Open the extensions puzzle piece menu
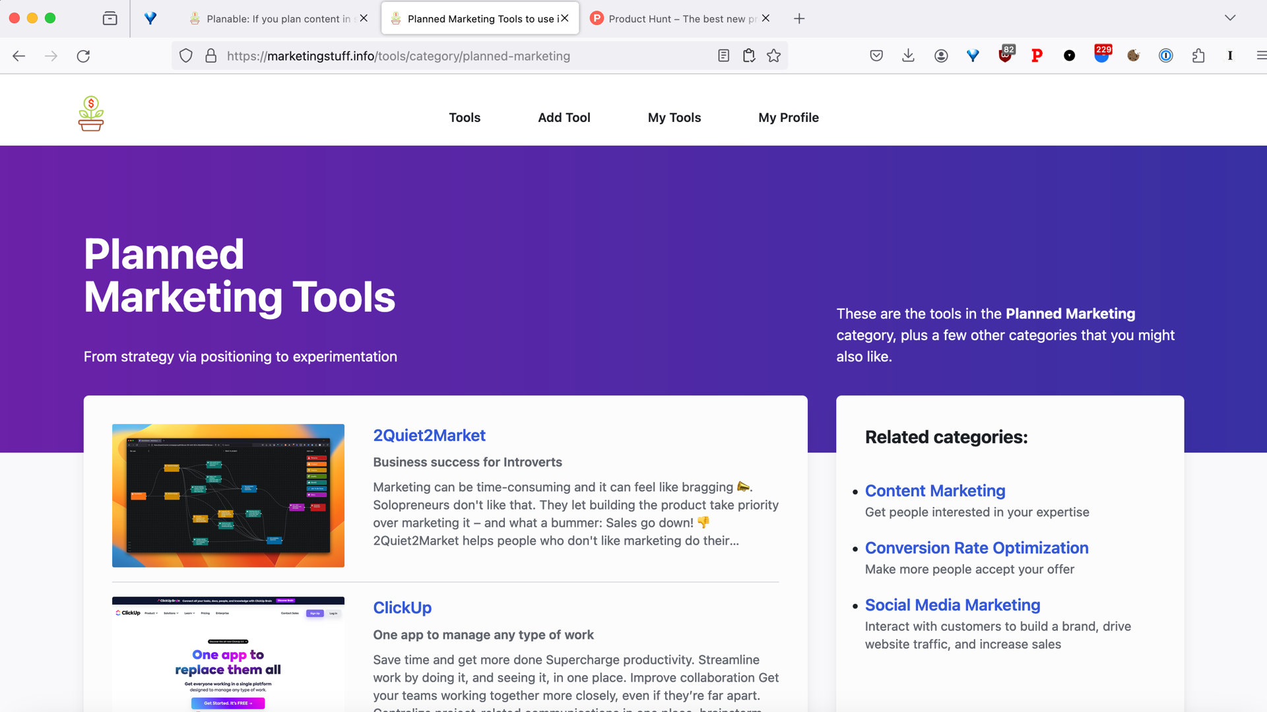 pyautogui.click(x=1198, y=56)
